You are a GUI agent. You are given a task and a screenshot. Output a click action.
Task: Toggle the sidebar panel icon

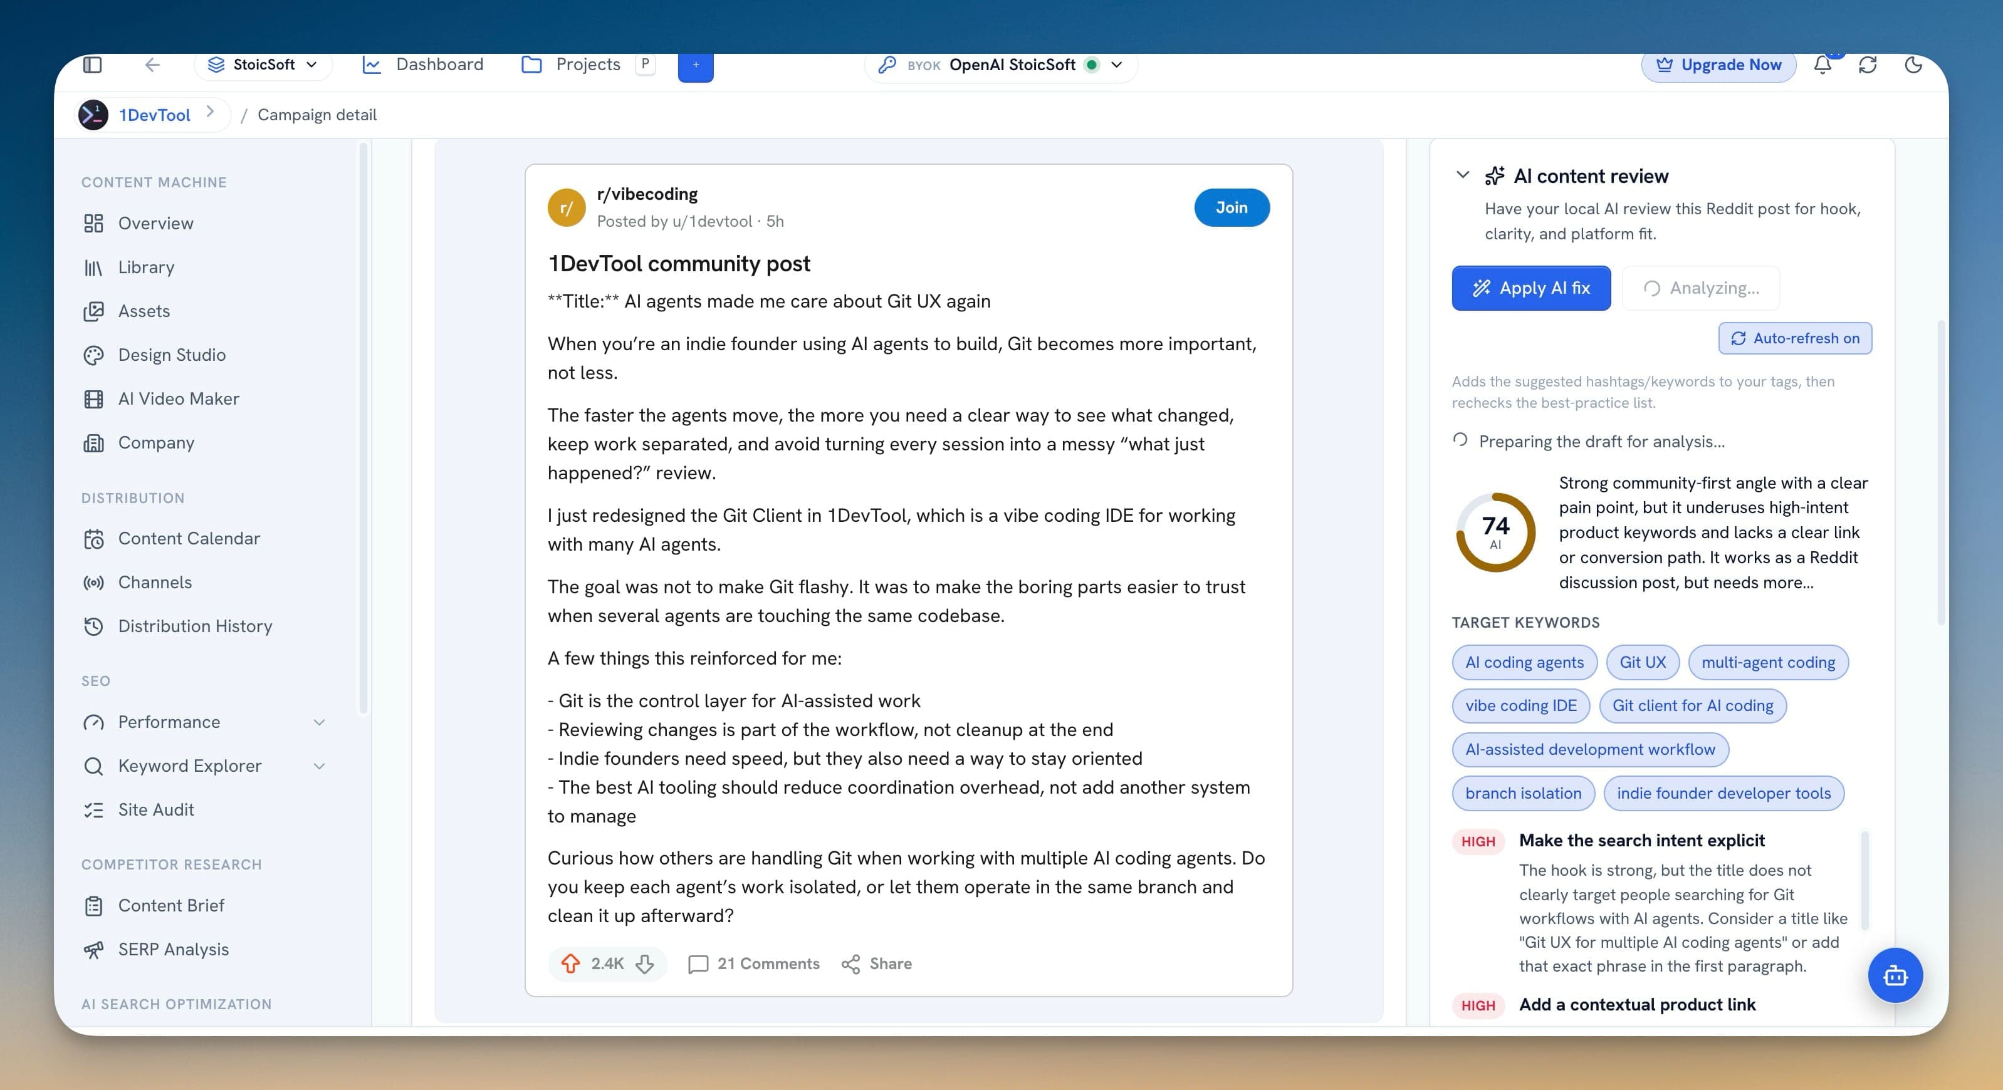tap(93, 65)
